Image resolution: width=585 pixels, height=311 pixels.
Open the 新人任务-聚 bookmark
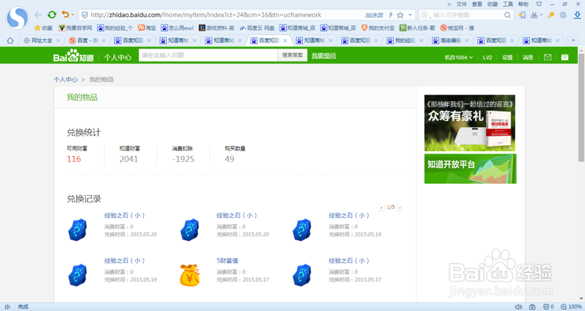click(x=417, y=28)
